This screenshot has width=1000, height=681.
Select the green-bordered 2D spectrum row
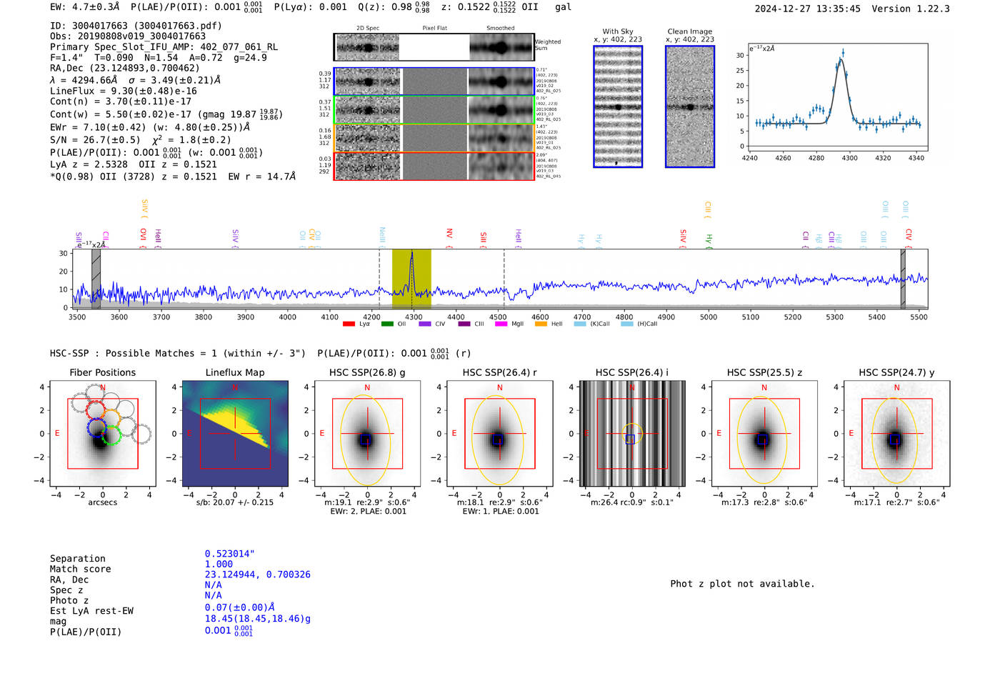[x=434, y=110]
